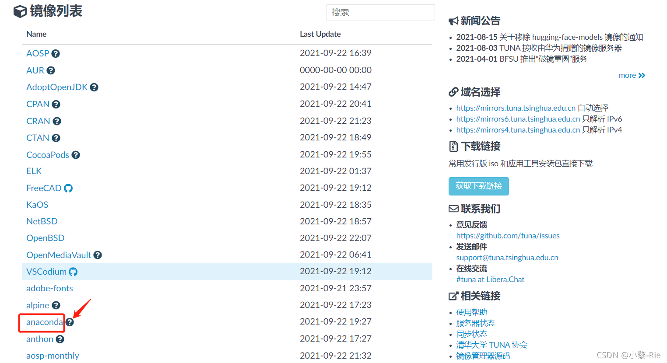This screenshot has height=363, width=667.
Task: Click the GitHub icon next to VSCodium
Action: 73,272
